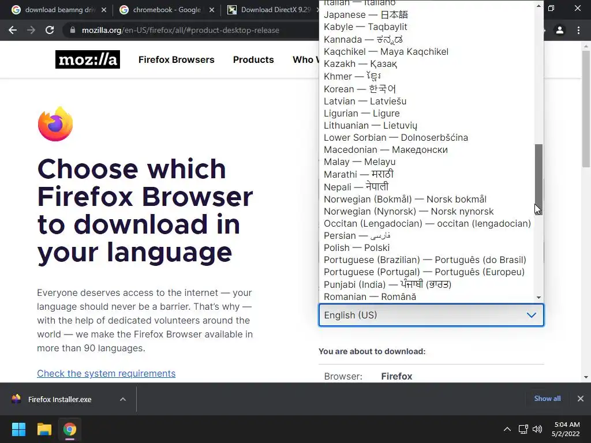
Task: Show all downloads
Action: (x=547, y=399)
